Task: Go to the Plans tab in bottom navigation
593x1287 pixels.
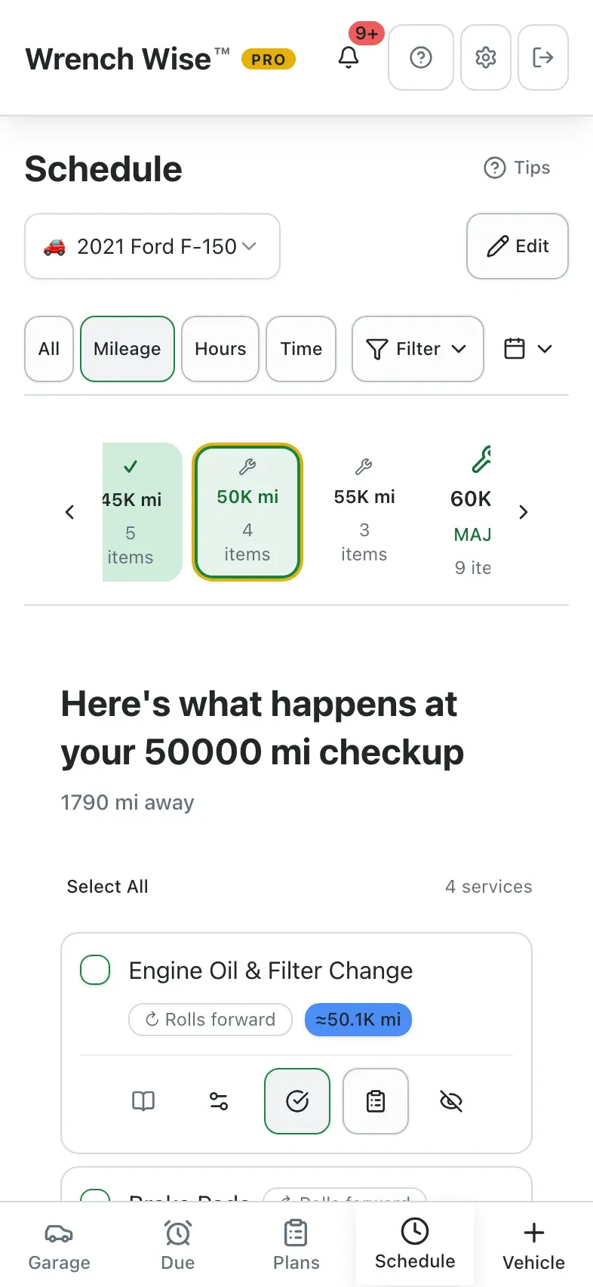Action: point(296,1245)
